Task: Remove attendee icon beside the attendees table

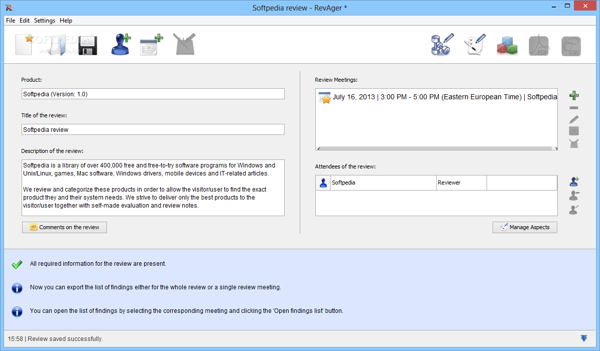Action: point(574,196)
